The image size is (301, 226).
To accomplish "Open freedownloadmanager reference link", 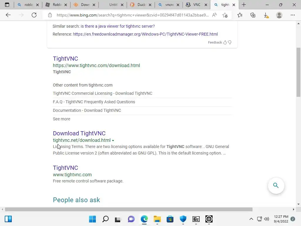I will [145, 34].
